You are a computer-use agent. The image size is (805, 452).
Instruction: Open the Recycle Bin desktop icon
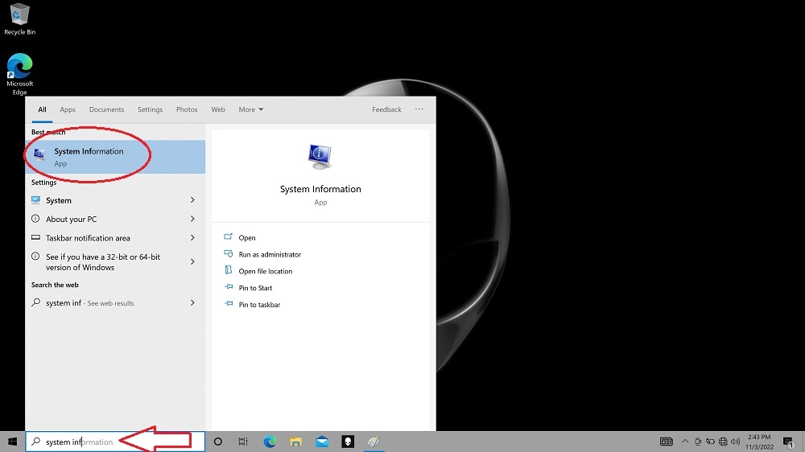(19, 19)
